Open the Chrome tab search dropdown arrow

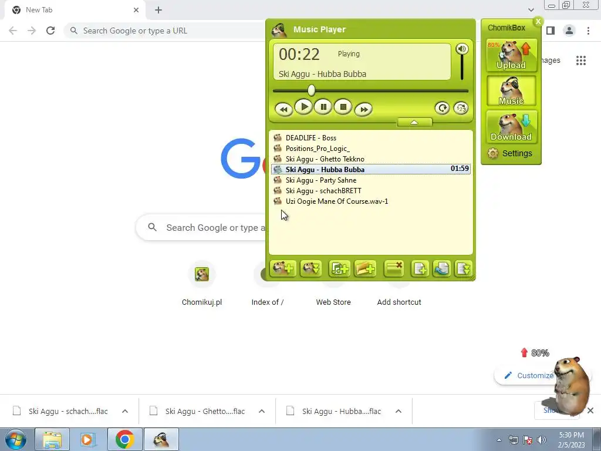pos(531,10)
